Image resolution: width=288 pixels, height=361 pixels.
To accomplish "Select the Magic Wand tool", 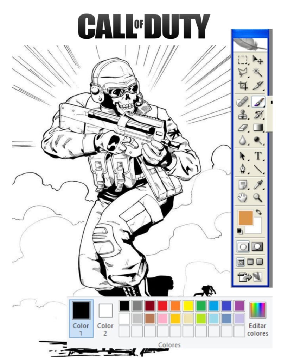I will 258,72.
